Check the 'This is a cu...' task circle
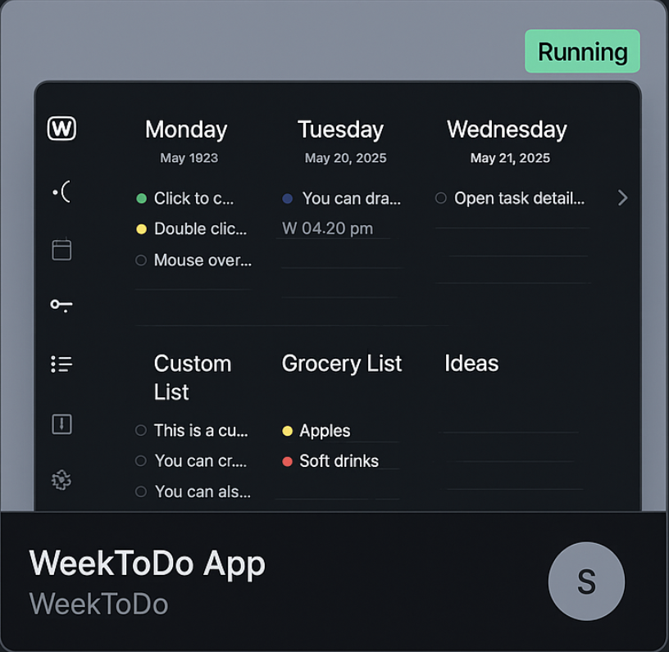The image size is (669, 652). pyautogui.click(x=141, y=430)
